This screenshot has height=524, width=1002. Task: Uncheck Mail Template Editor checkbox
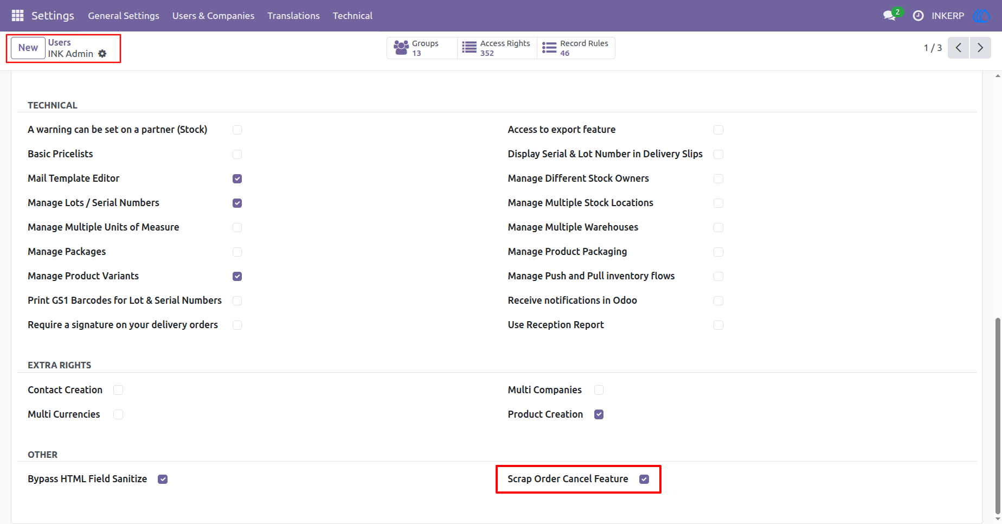tap(237, 178)
